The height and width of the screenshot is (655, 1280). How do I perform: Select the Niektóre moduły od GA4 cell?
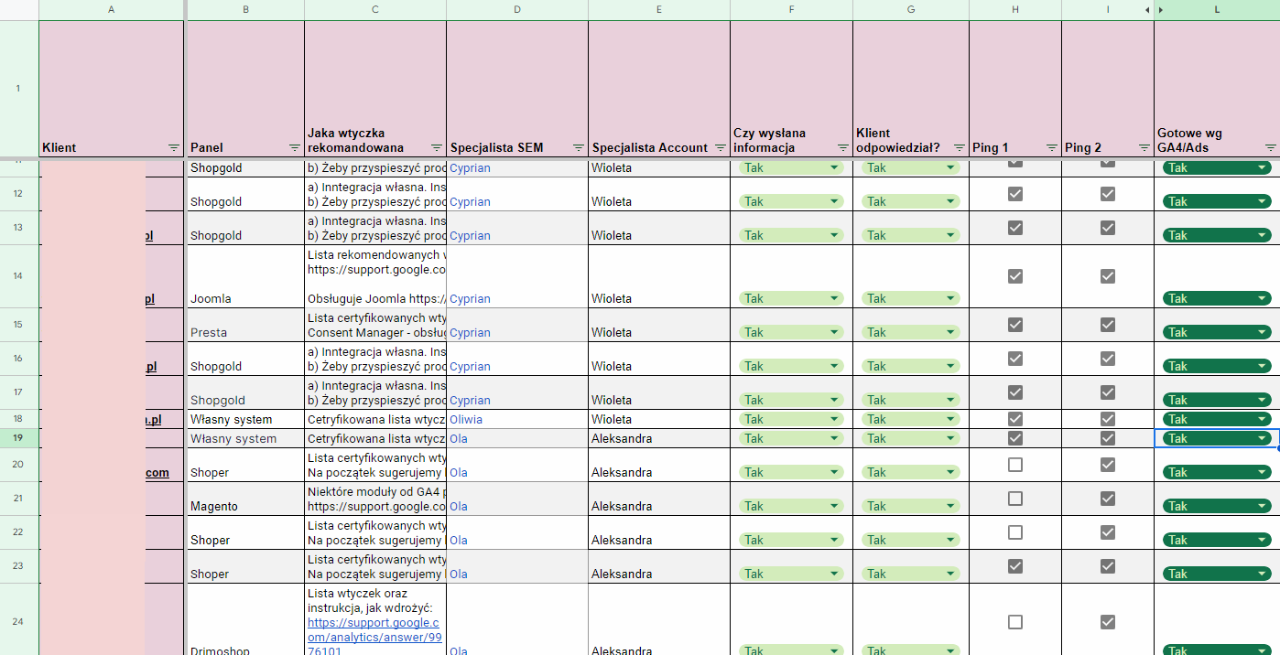[375, 499]
